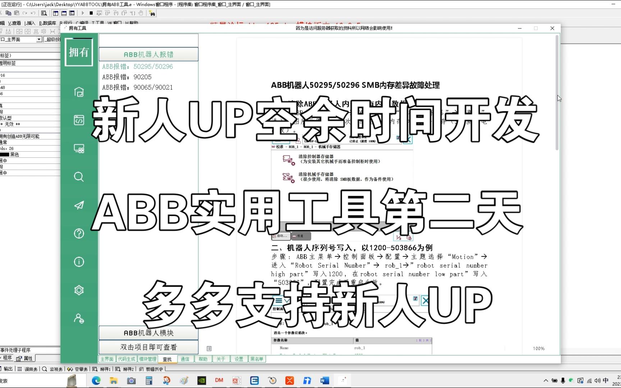Open the 窗口_主界面 combo box dropdown arrow
Viewport: 621px width, 388px height.
pos(39,39)
